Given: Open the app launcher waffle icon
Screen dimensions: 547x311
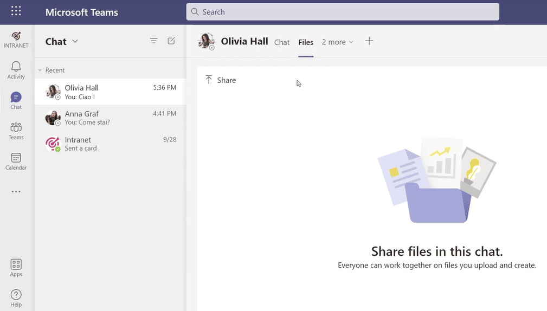Looking at the screenshot, I should click(16, 11).
